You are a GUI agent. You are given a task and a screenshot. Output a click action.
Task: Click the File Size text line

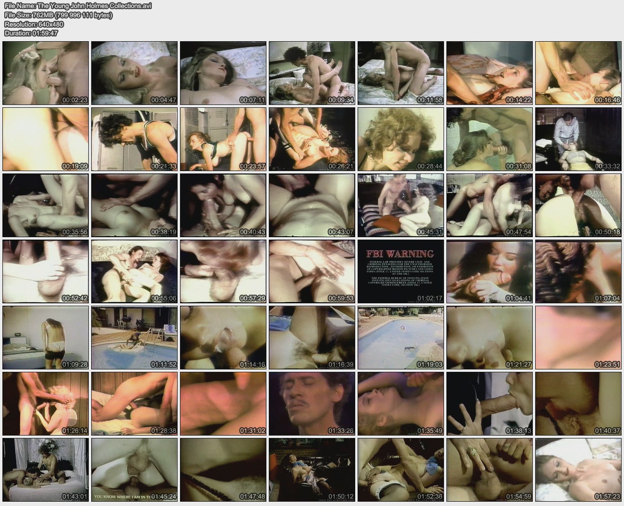click(x=58, y=15)
